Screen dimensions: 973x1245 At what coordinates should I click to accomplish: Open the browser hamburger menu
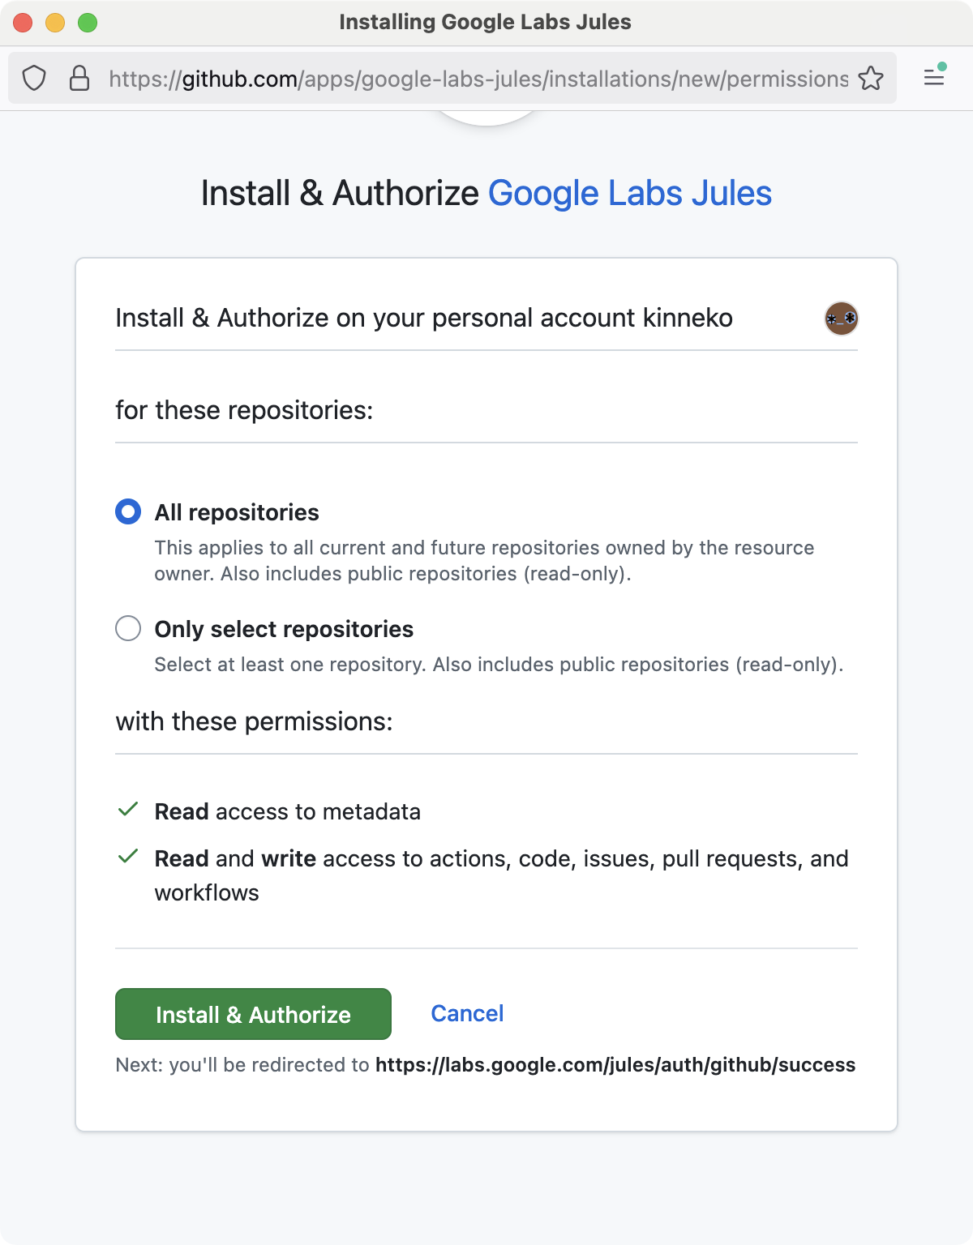[934, 77]
